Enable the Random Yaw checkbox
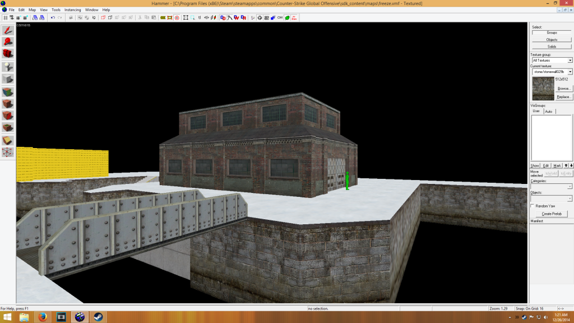The height and width of the screenshot is (323, 574). [x=533, y=206]
